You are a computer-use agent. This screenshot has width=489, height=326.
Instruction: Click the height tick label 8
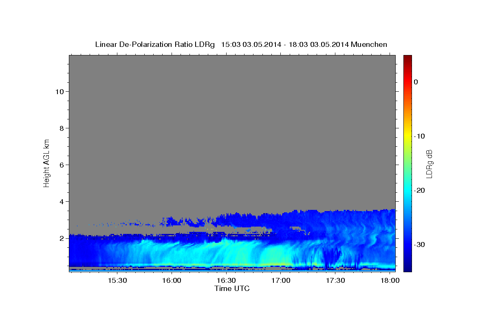[x=62, y=128]
